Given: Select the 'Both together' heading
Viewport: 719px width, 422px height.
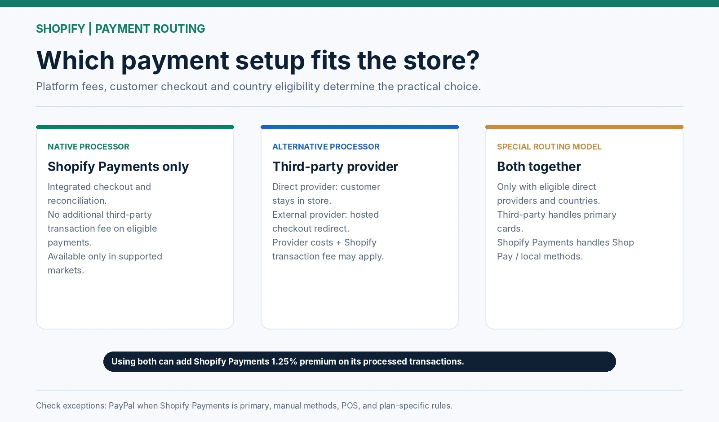Looking at the screenshot, I should point(539,167).
